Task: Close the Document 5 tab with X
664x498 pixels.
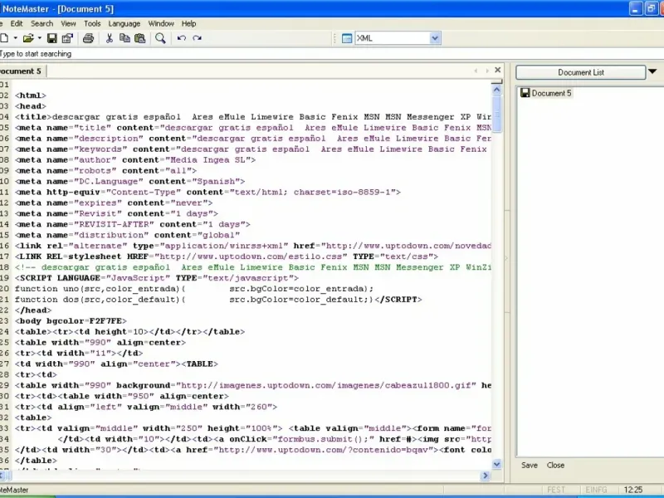Action: pos(498,70)
